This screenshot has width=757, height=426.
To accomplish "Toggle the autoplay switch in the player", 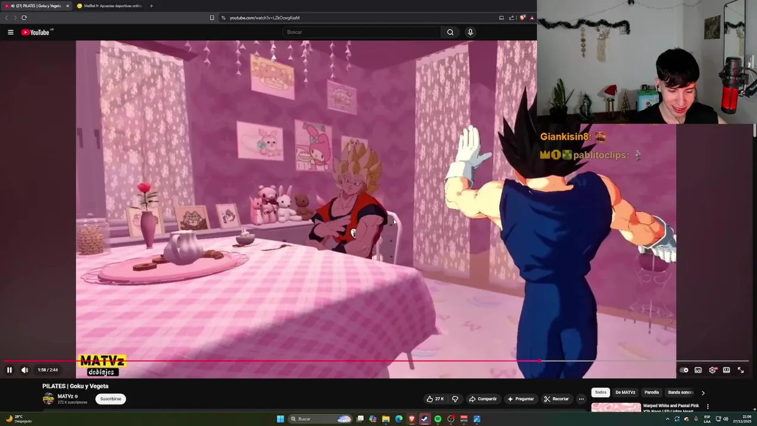I will point(684,370).
